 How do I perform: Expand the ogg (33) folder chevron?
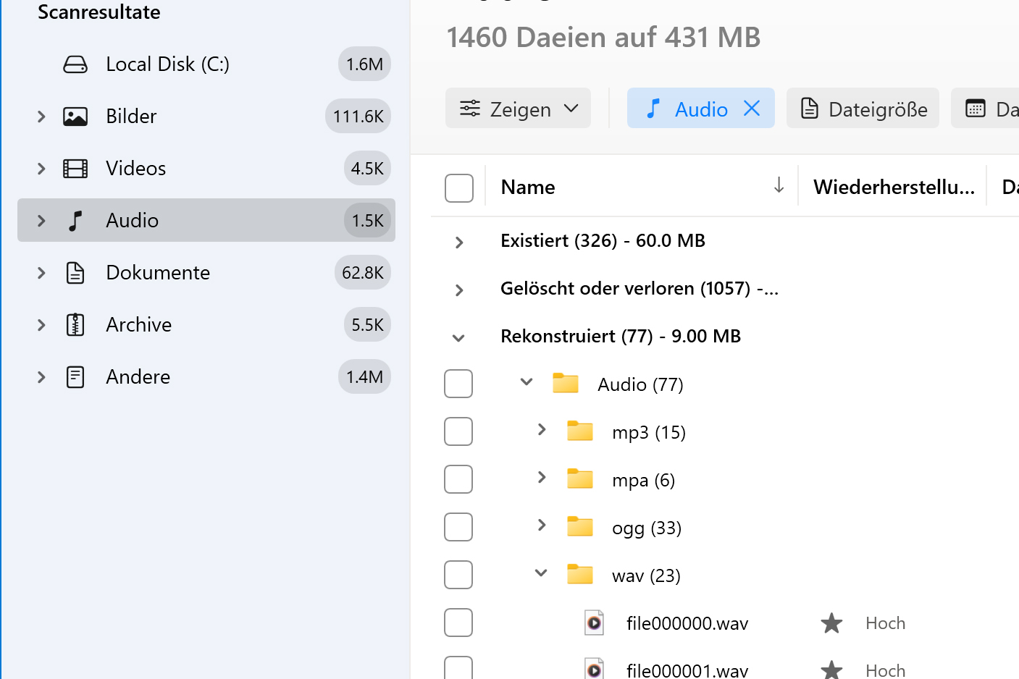coord(542,525)
